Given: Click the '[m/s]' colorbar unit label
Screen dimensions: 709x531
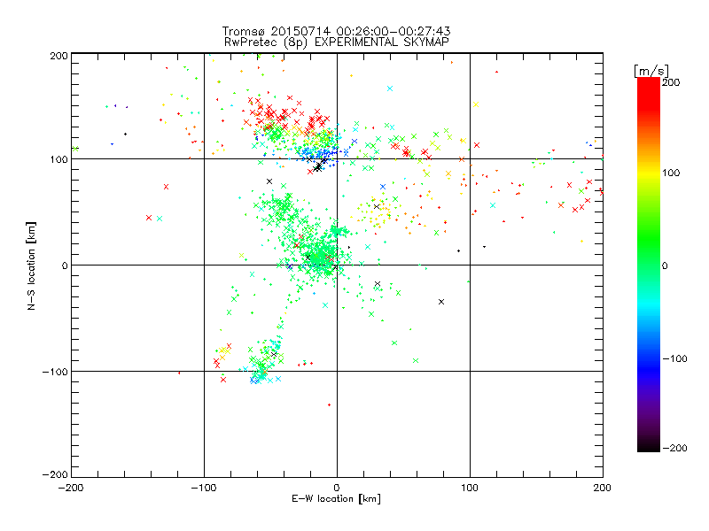Looking at the screenshot, I should 651,72.
